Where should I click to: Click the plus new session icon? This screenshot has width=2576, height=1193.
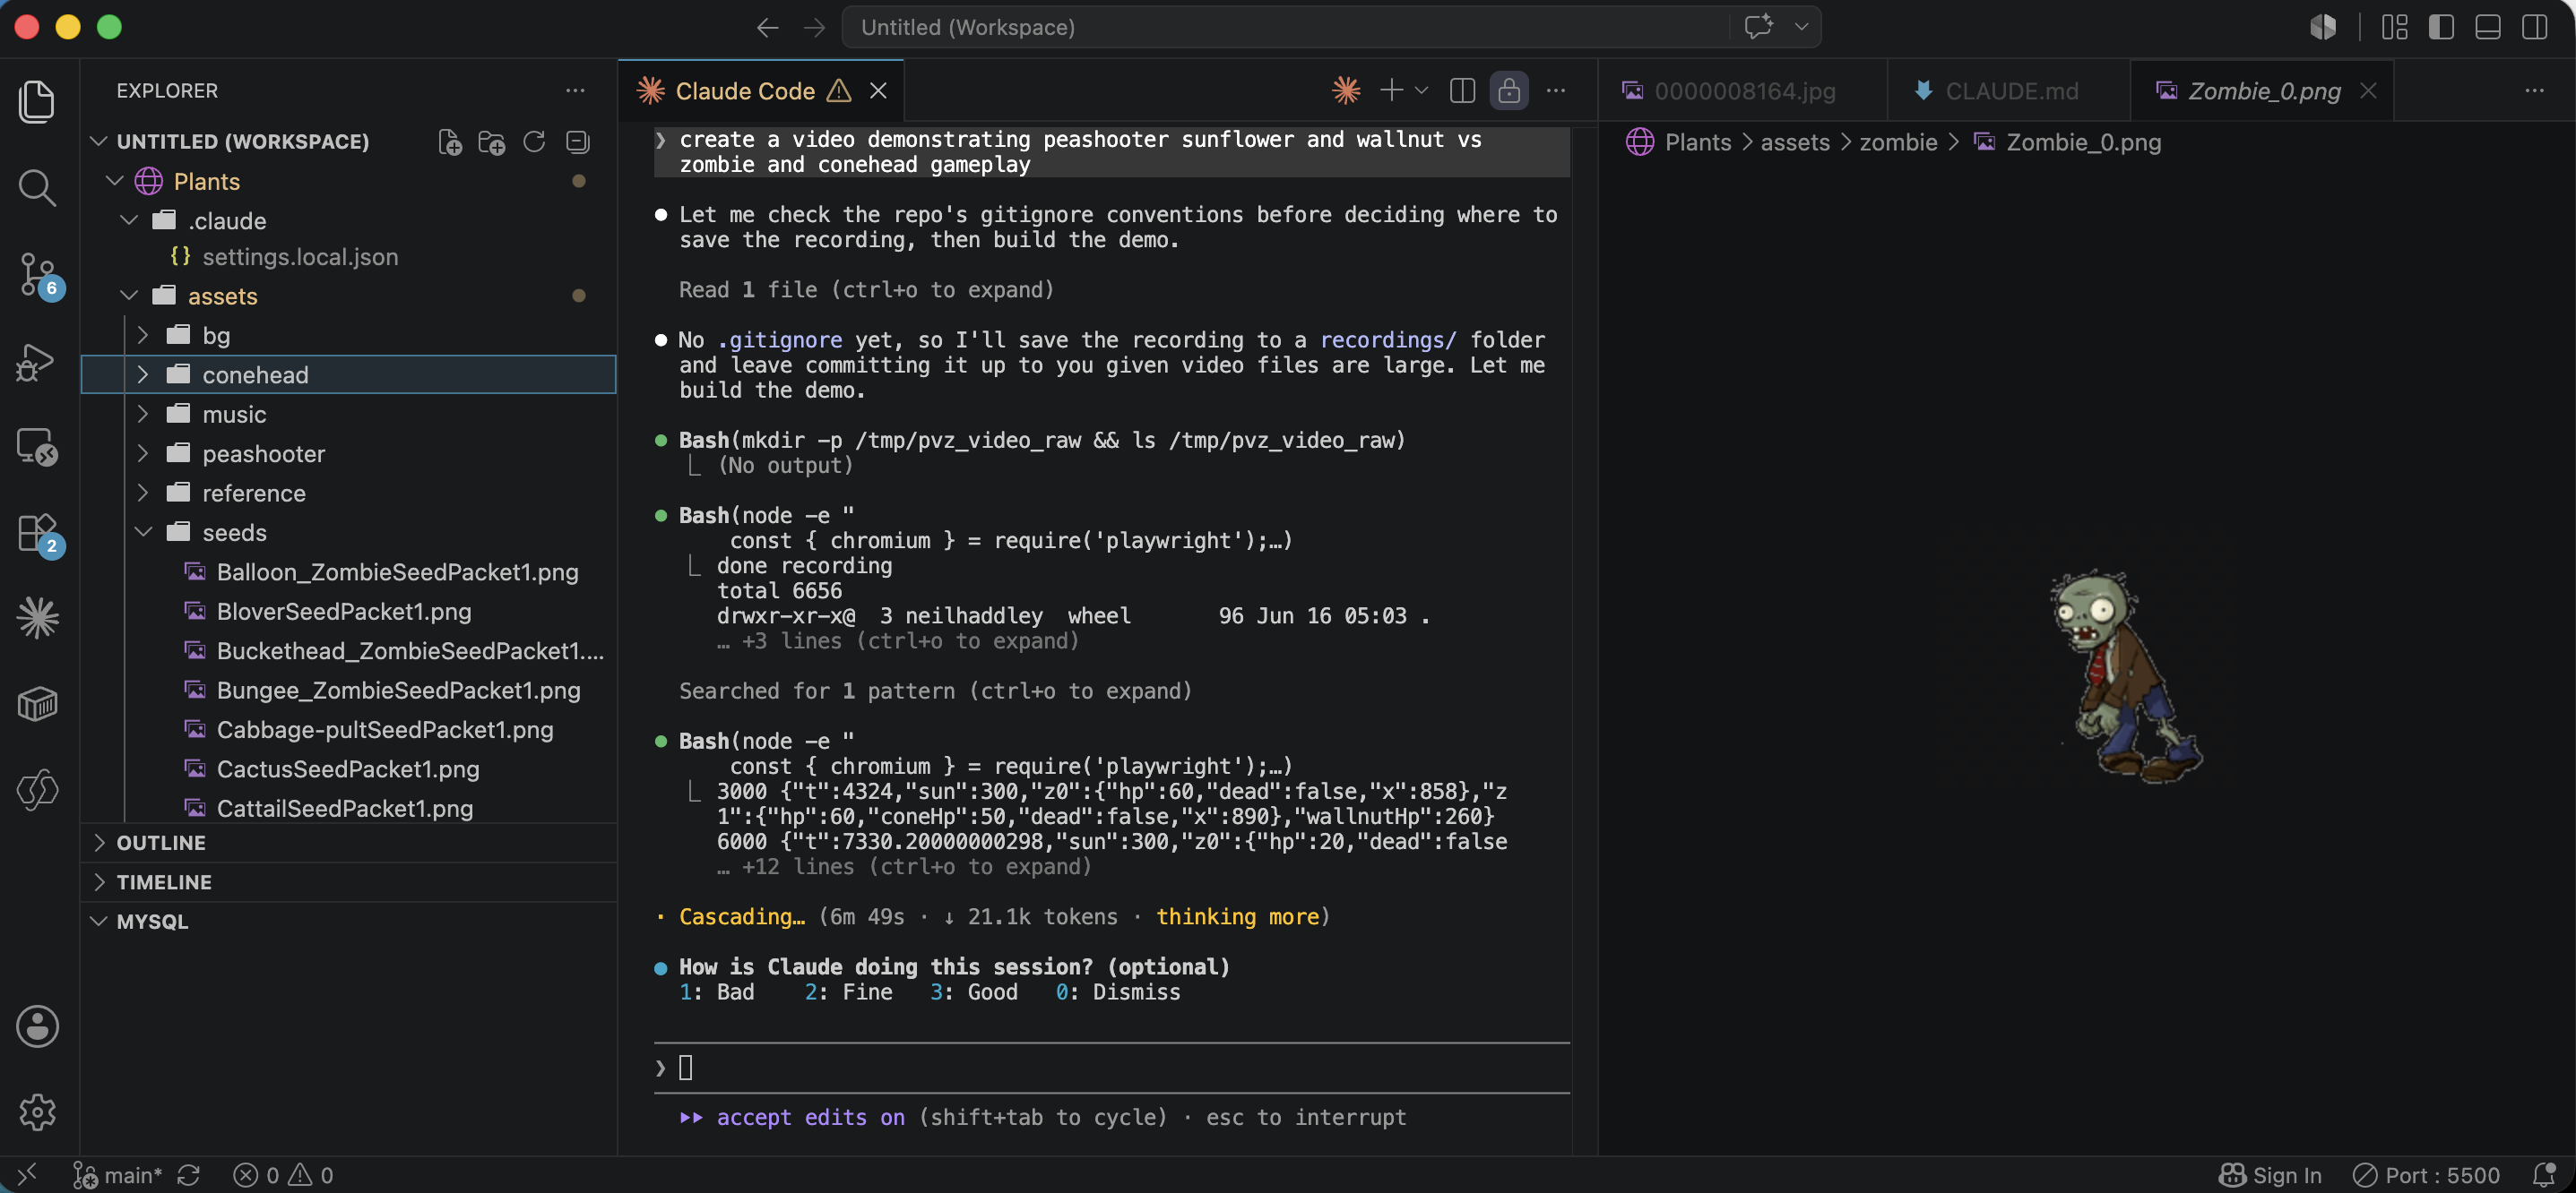(x=1391, y=91)
